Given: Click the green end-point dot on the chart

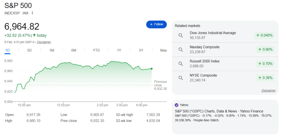Looking at the screenshot, I should pyautogui.click(x=152, y=69).
